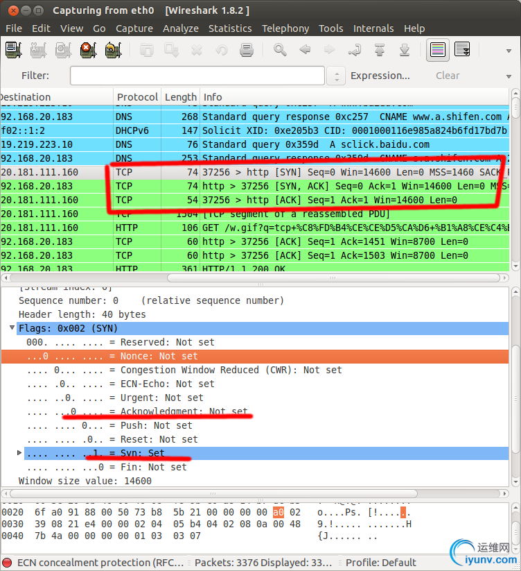Click the Expression... button
The width and height of the screenshot is (521, 571).
pos(380,76)
